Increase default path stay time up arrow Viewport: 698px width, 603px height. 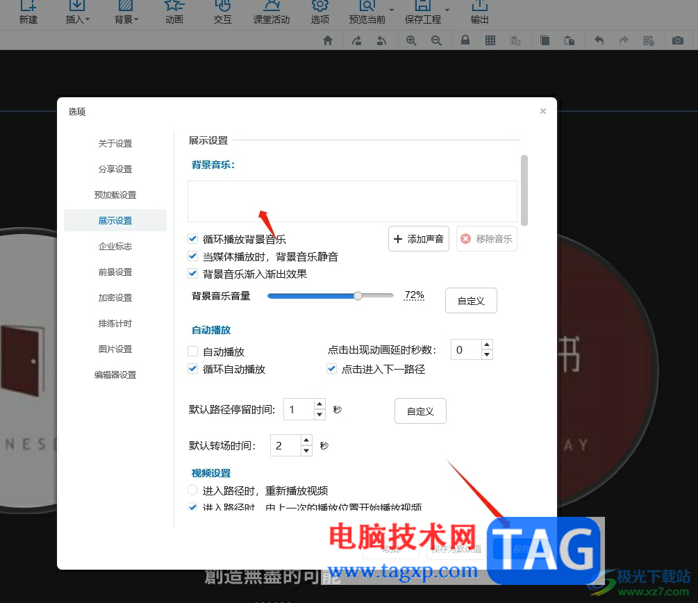click(x=319, y=404)
